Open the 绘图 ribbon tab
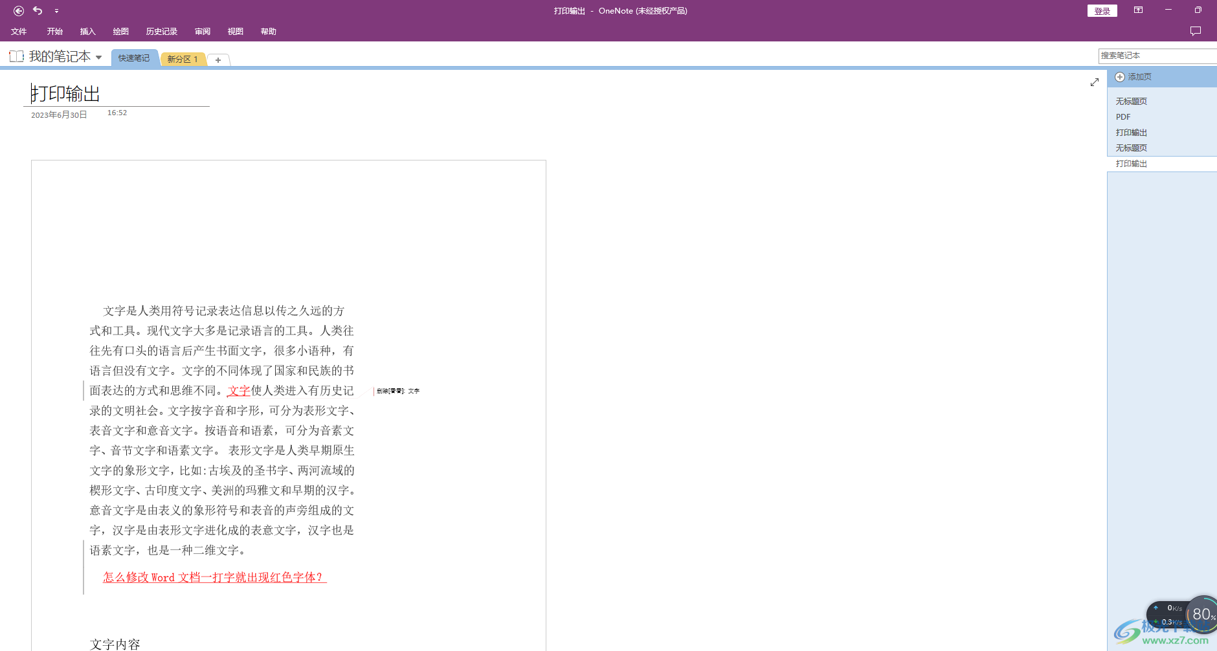 pos(120,31)
